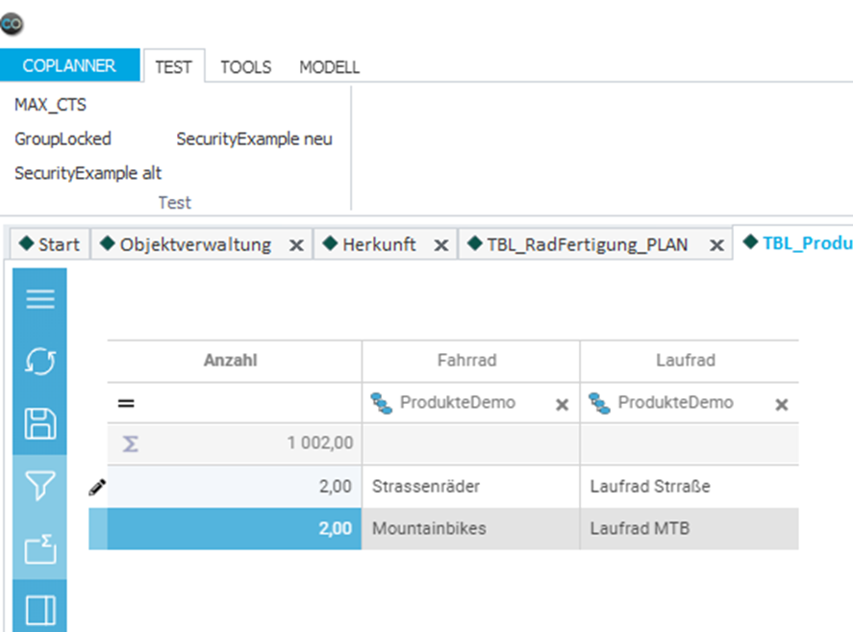Remove the ProdukteDemo filter under Laufrad
This screenshot has width=853, height=632.
click(x=781, y=404)
